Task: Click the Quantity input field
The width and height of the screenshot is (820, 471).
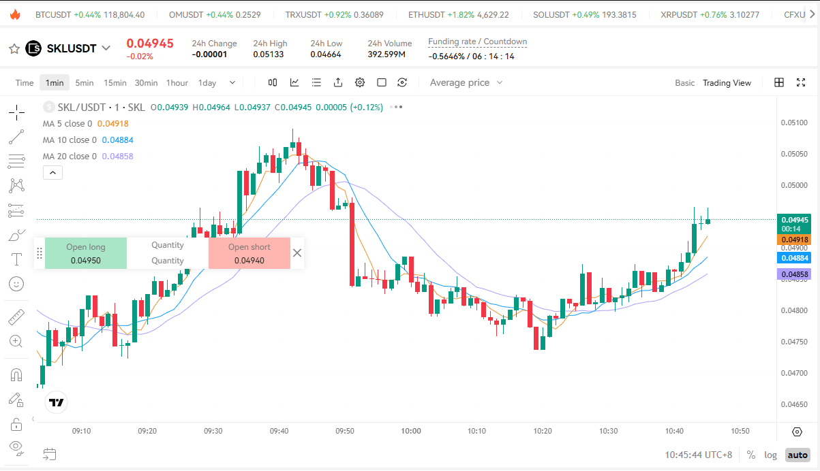Action: point(168,261)
